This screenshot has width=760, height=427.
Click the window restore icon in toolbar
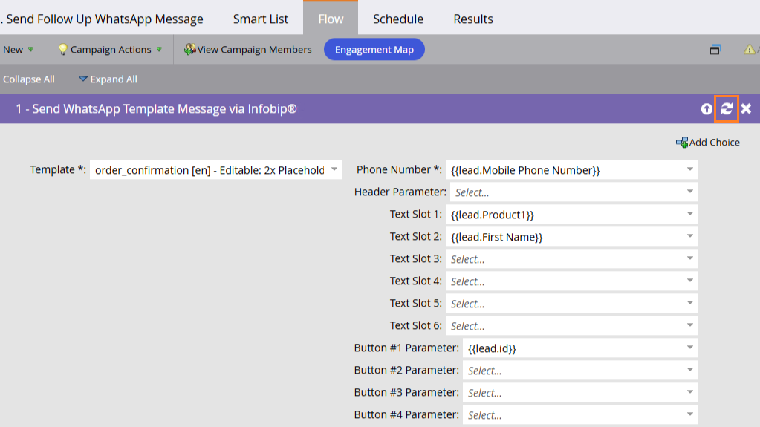[715, 50]
